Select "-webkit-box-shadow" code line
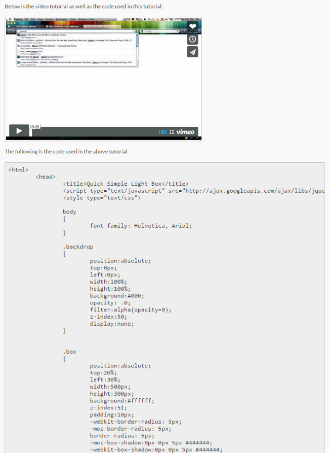Image resolution: width=329 pixels, height=453 pixels. coord(156,449)
